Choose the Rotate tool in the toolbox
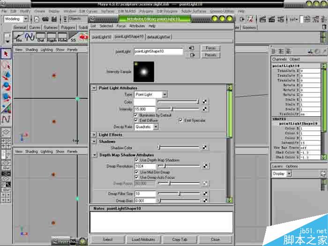This screenshot has height=246, width=328. pyautogui.click(x=6, y=86)
